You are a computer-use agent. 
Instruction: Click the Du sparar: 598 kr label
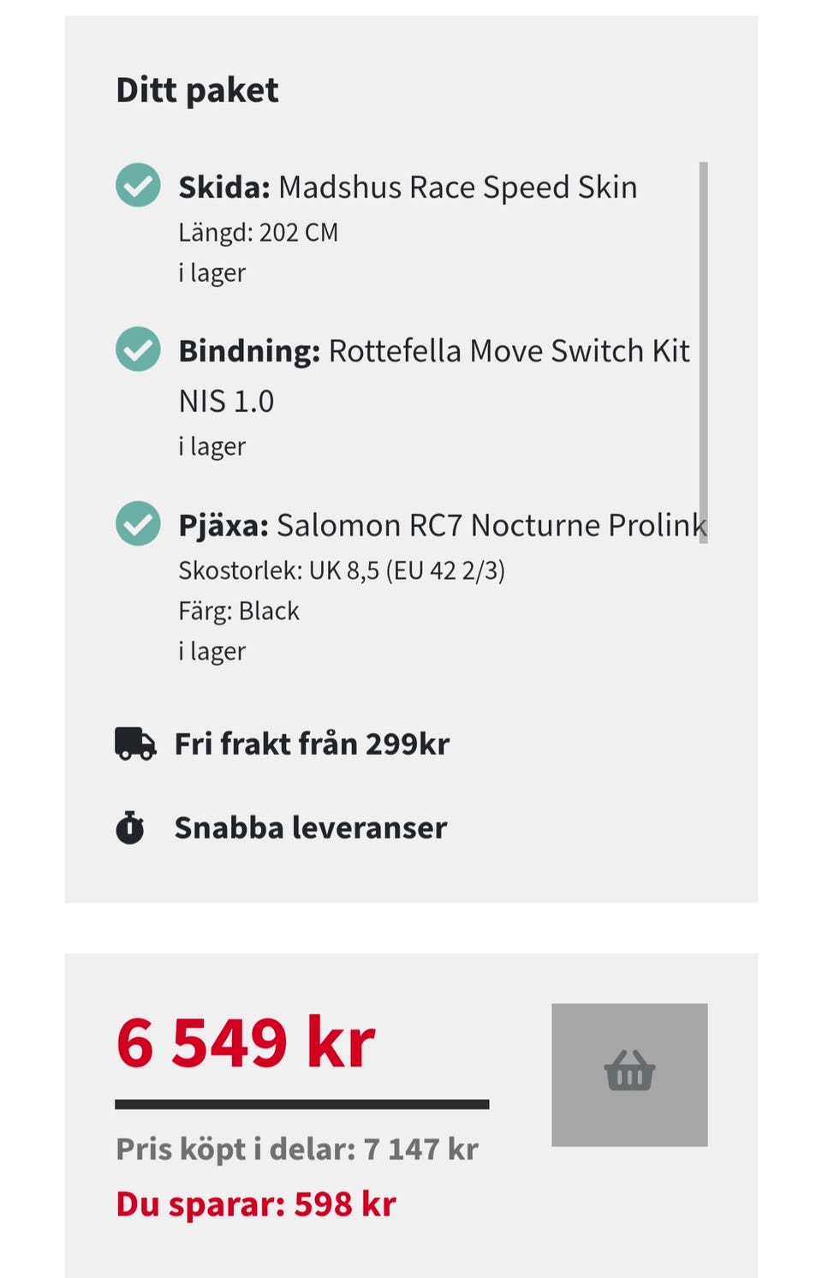(x=255, y=1203)
